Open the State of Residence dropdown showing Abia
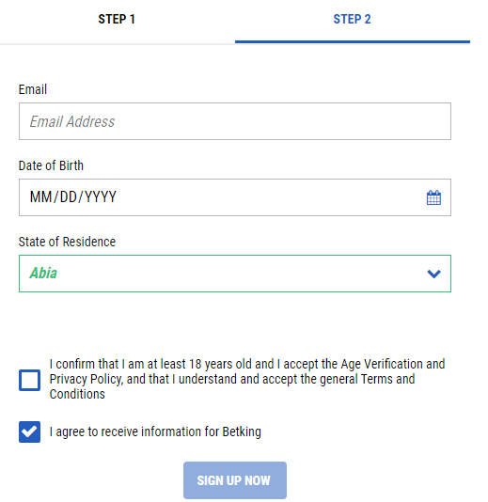Viewport: 488px width, 502px height. point(235,274)
